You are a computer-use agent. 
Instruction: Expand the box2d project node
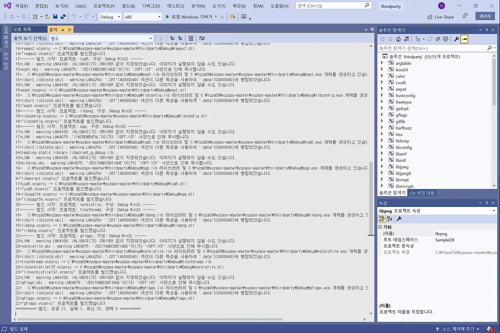[x=382, y=69]
